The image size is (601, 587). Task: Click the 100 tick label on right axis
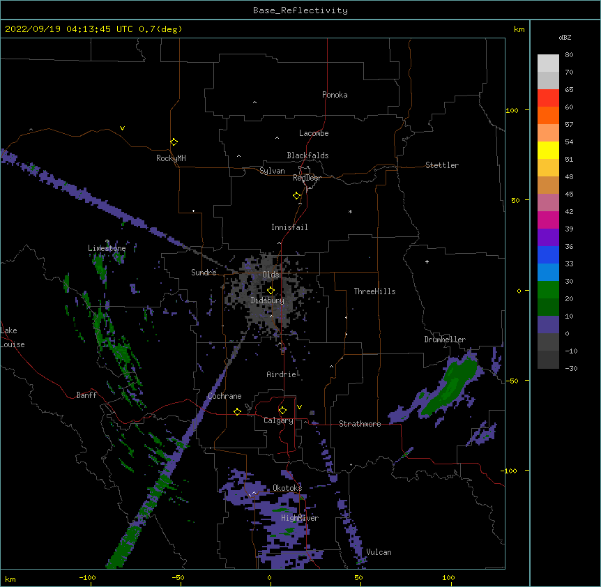click(x=512, y=110)
